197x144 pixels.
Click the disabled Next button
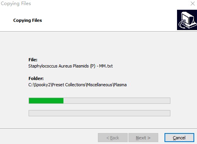143,137
